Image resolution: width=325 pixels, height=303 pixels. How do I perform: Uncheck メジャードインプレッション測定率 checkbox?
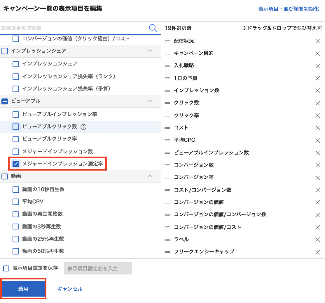coord(16,164)
